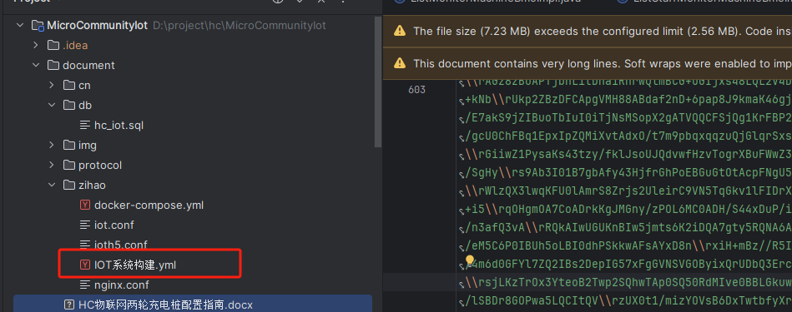The width and height of the screenshot is (792, 312).
Task: Click the zihao folder icon
Action: coord(69,186)
